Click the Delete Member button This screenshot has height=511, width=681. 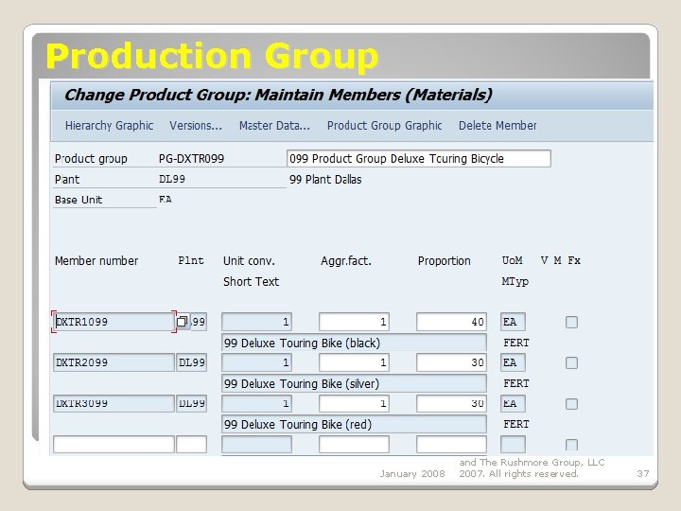coord(498,126)
